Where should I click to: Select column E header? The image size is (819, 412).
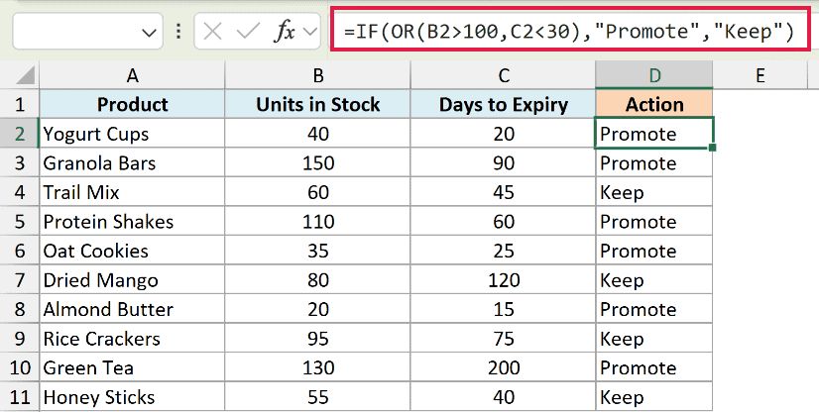pos(760,75)
